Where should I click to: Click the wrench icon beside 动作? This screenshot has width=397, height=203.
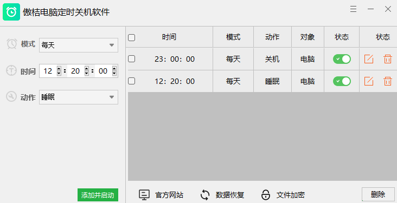pos(11,96)
